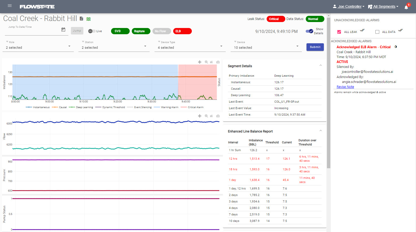
Task: Click the 1 day duration '11 mins, 40 secs'
Action: (x=307, y=180)
